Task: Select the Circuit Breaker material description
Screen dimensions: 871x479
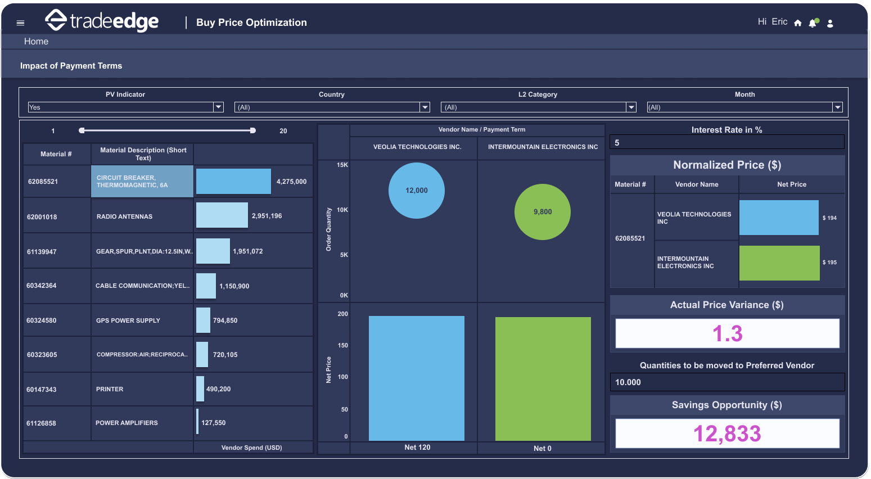Action: pyautogui.click(x=142, y=182)
